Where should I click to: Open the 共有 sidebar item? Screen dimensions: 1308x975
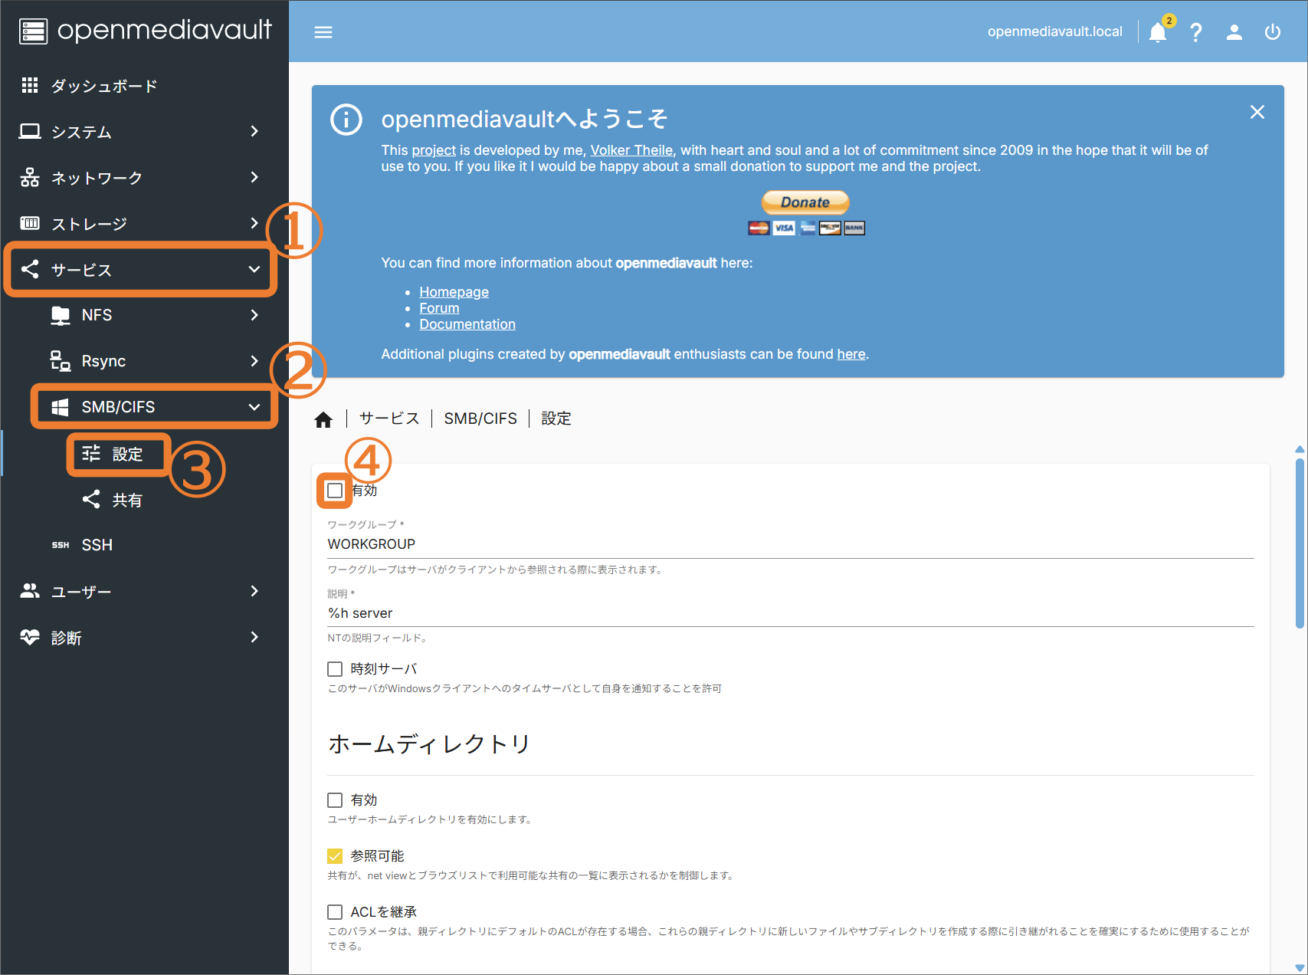144,500
